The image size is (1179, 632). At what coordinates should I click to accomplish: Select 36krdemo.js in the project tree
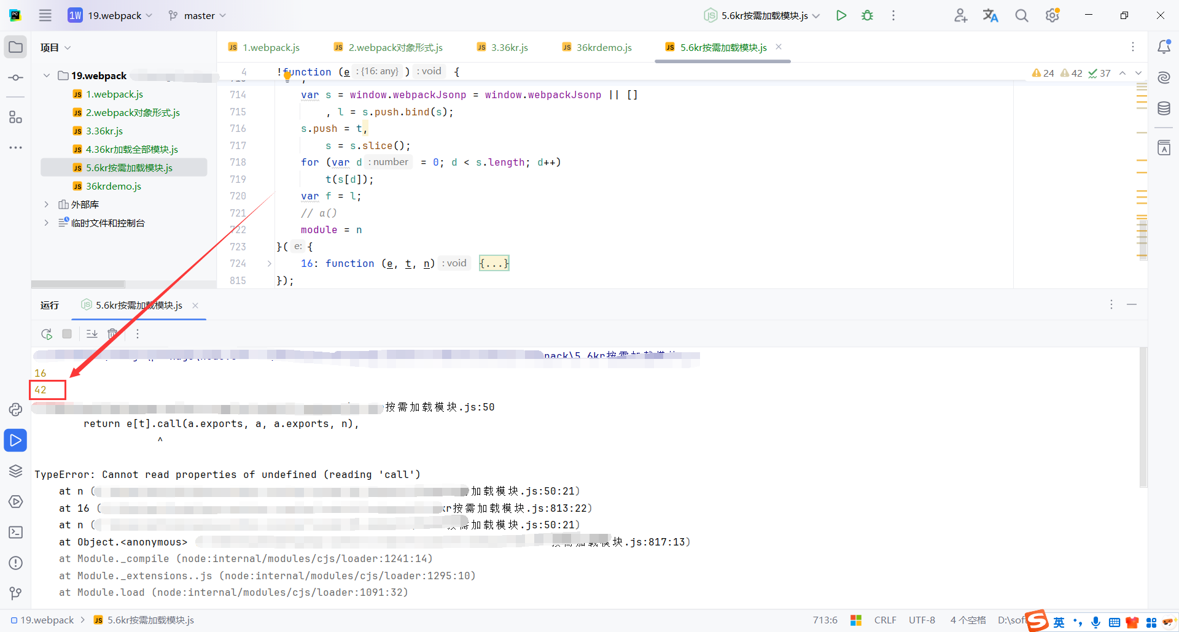click(114, 186)
